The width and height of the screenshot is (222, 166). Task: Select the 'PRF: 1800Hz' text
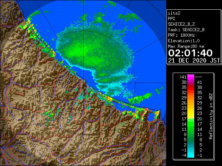181,35
